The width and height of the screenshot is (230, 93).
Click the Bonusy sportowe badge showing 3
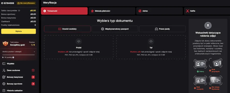point(33,84)
